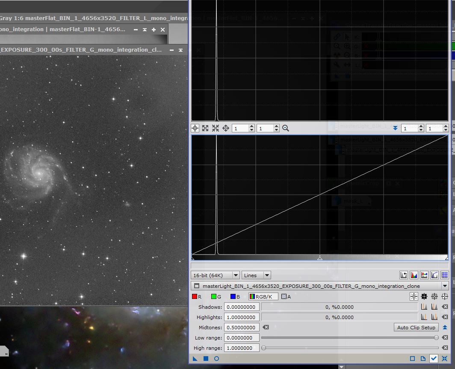Increase output histogram first zoom spinner

pyautogui.click(x=421, y=126)
